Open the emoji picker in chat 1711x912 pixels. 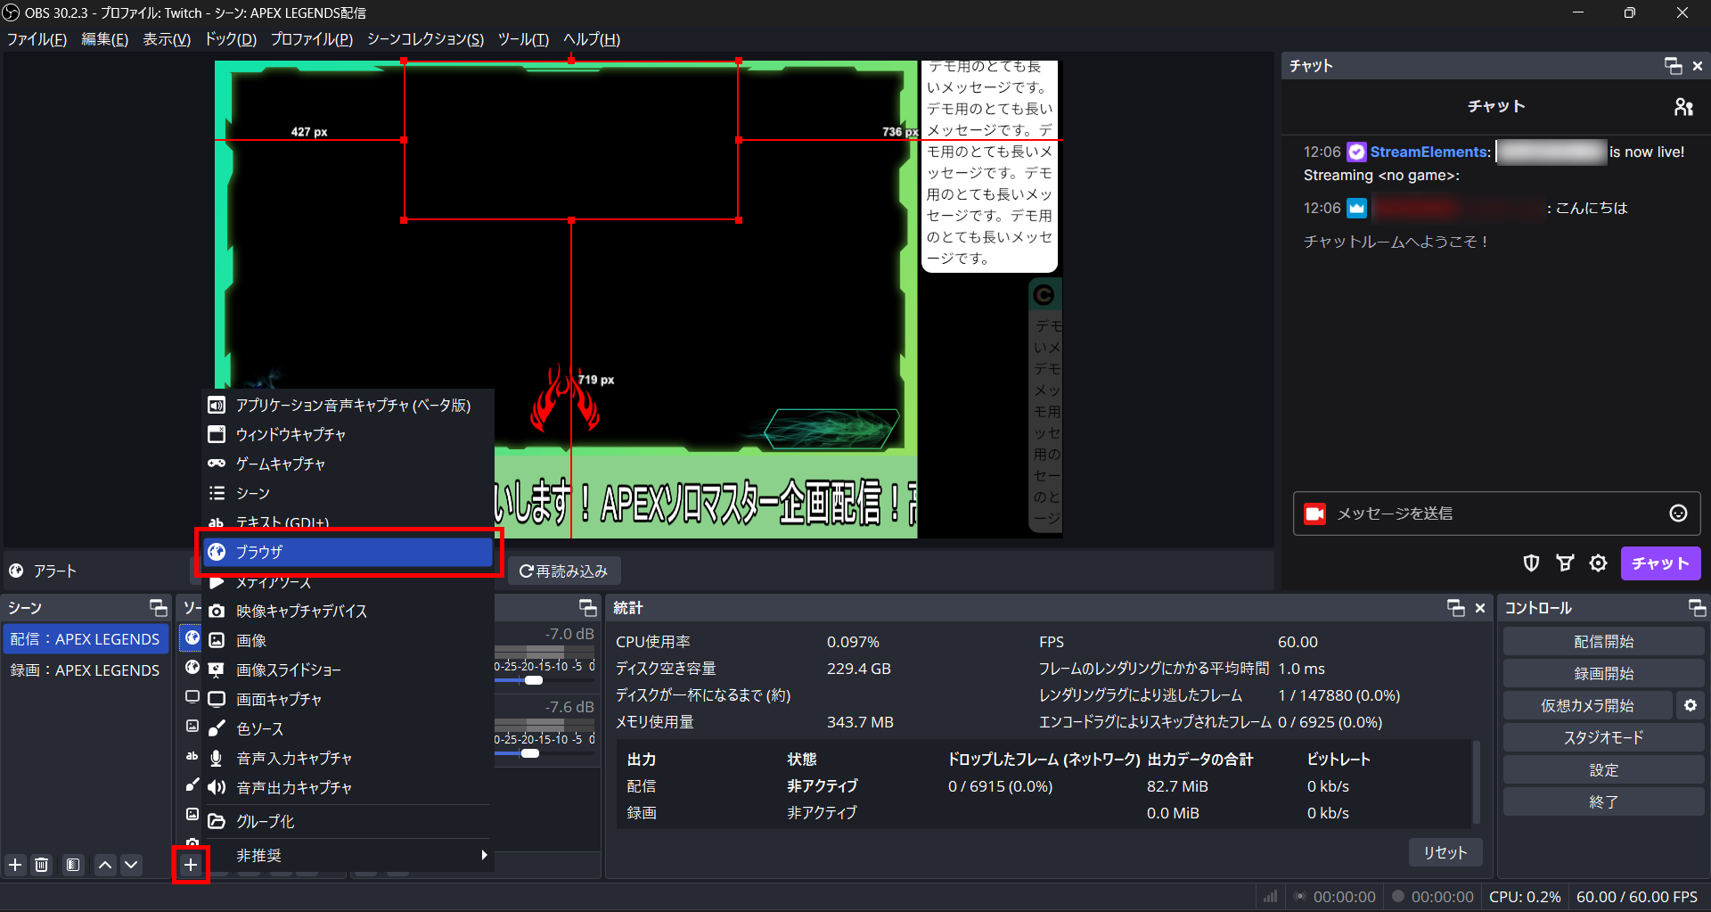(1678, 514)
